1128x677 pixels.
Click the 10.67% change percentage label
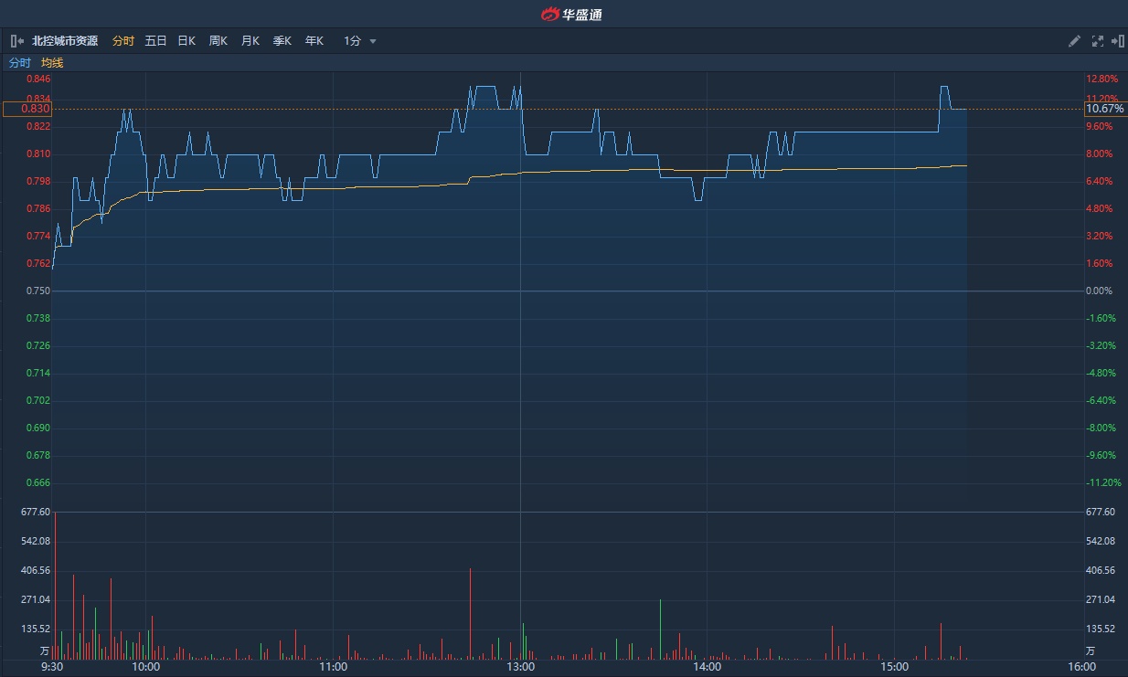pos(1104,109)
